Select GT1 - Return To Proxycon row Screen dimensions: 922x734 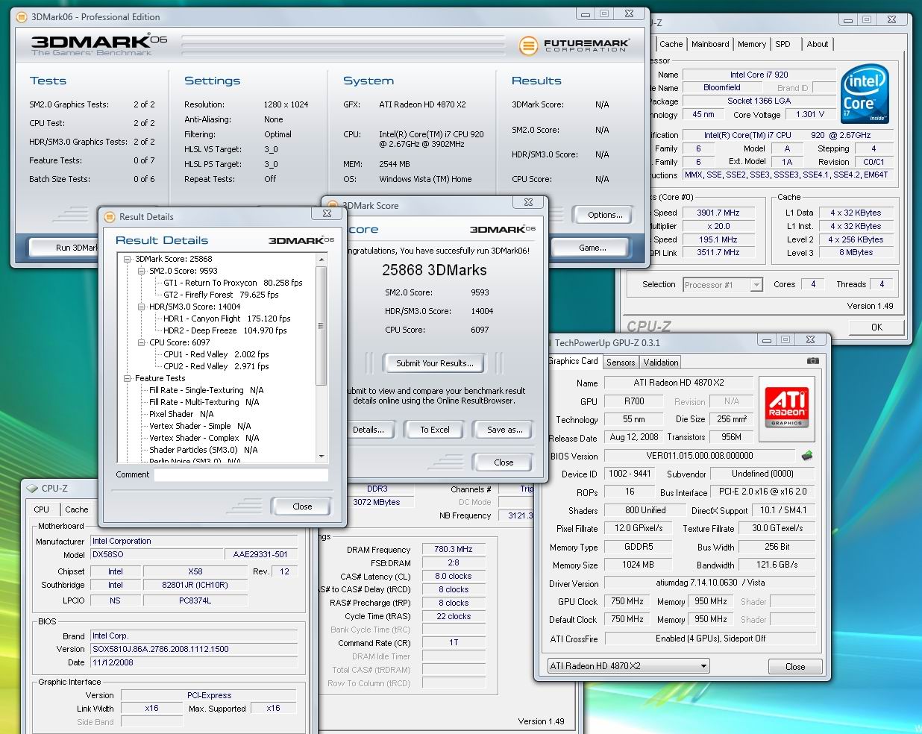click(233, 283)
